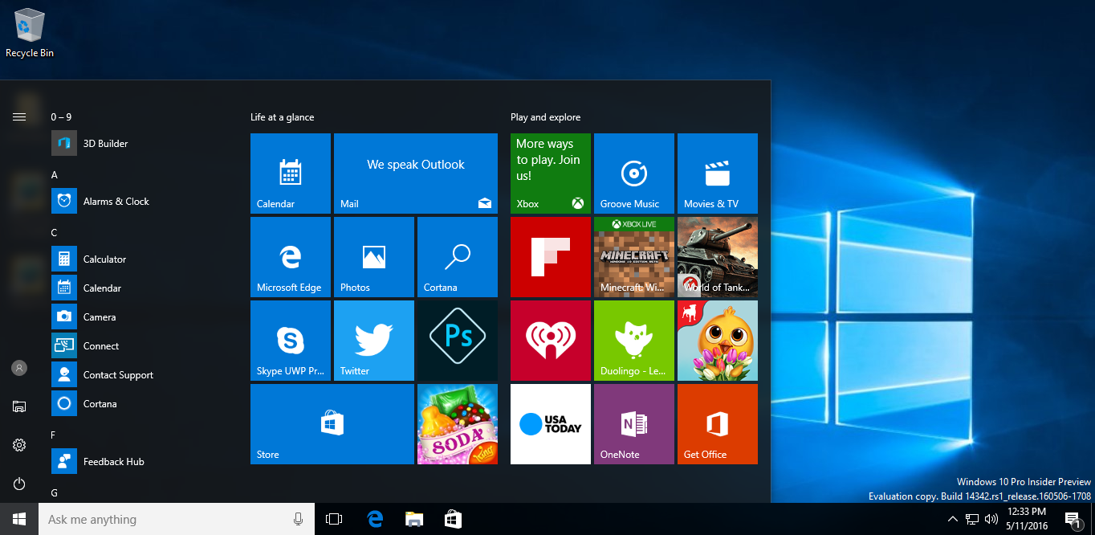Click the 'A' letter group header

[55, 175]
